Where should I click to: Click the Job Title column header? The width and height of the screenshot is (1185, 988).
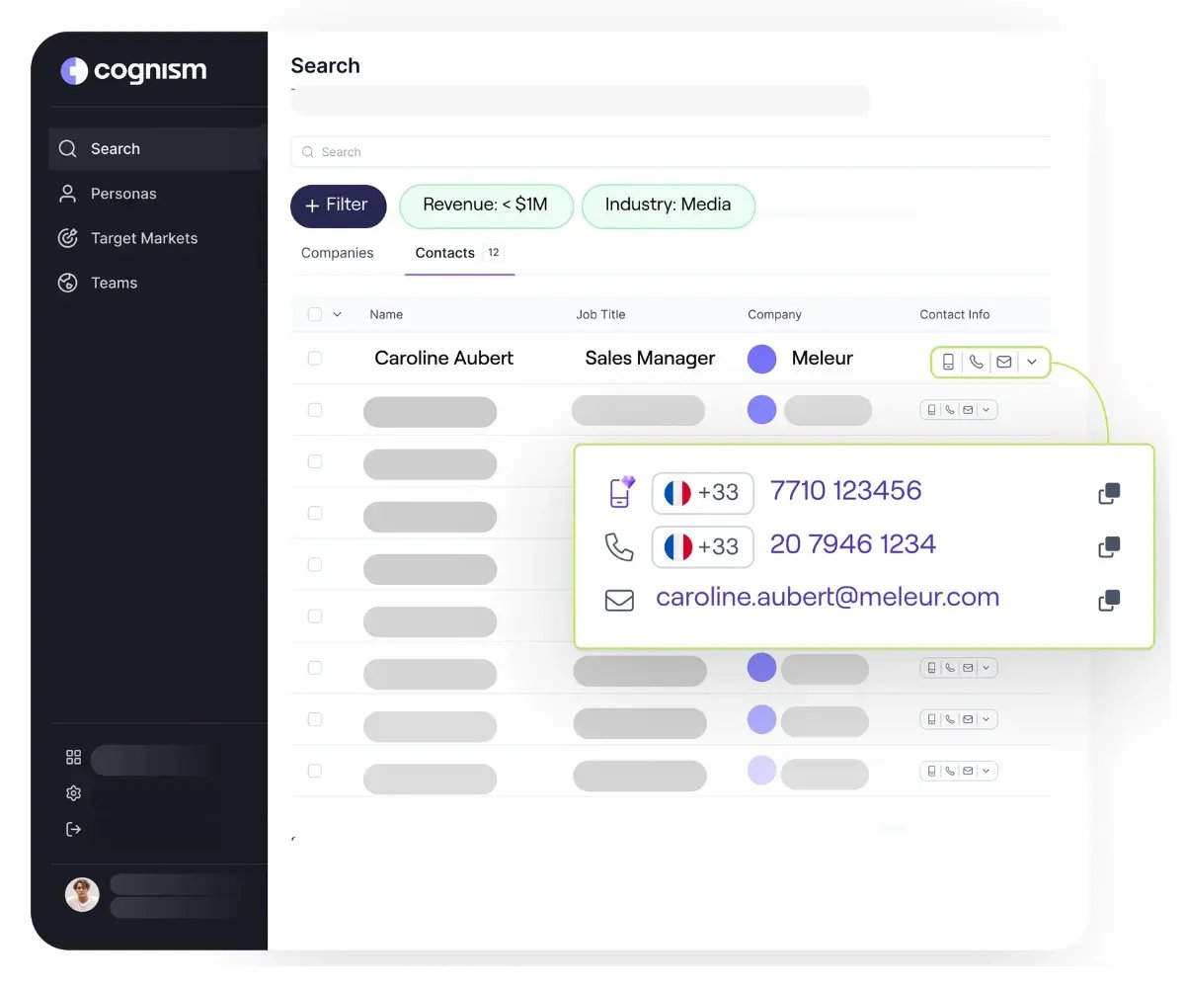600,314
